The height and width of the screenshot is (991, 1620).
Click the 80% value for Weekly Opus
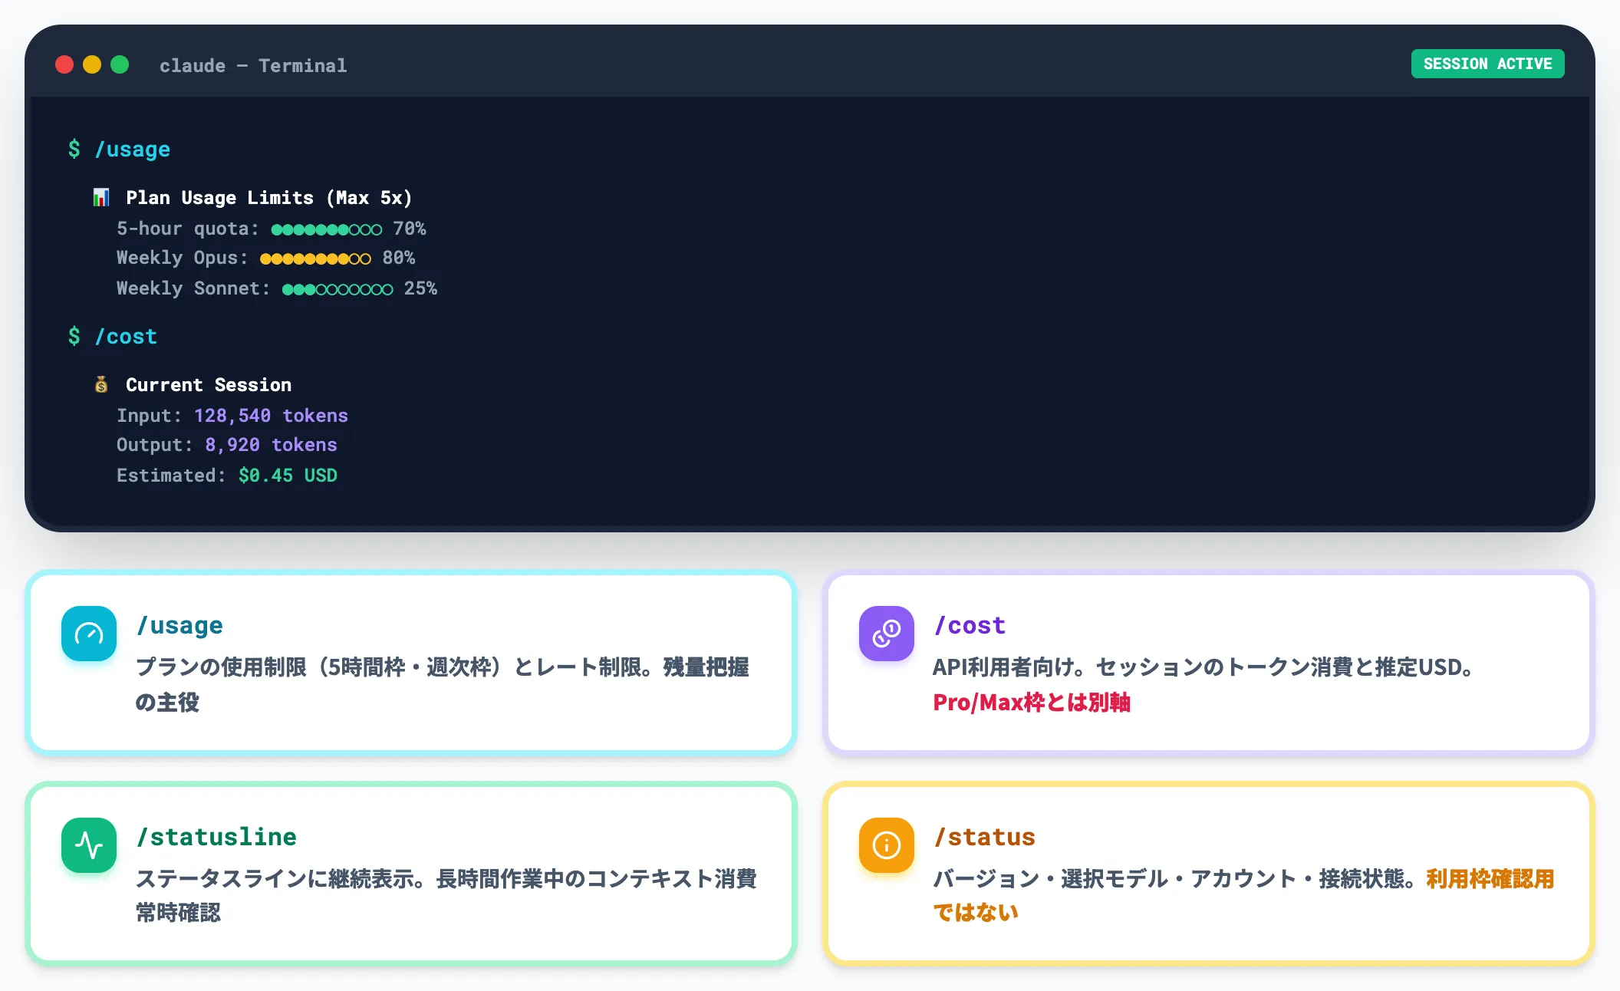pyautogui.click(x=399, y=258)
